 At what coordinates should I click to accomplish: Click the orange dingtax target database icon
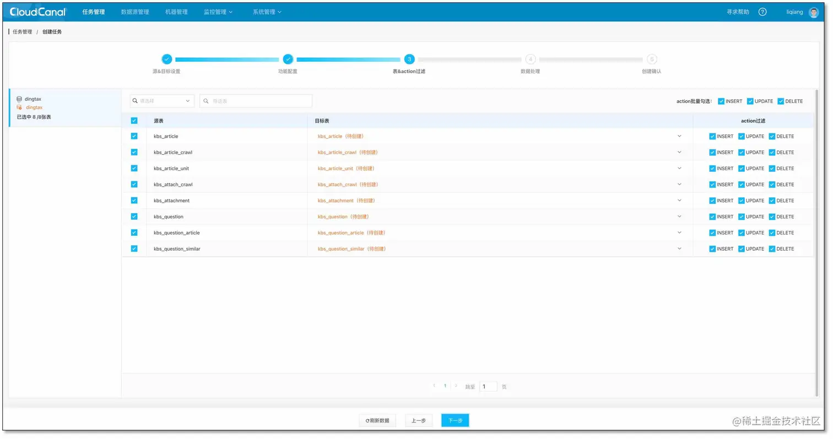[19, 107]
